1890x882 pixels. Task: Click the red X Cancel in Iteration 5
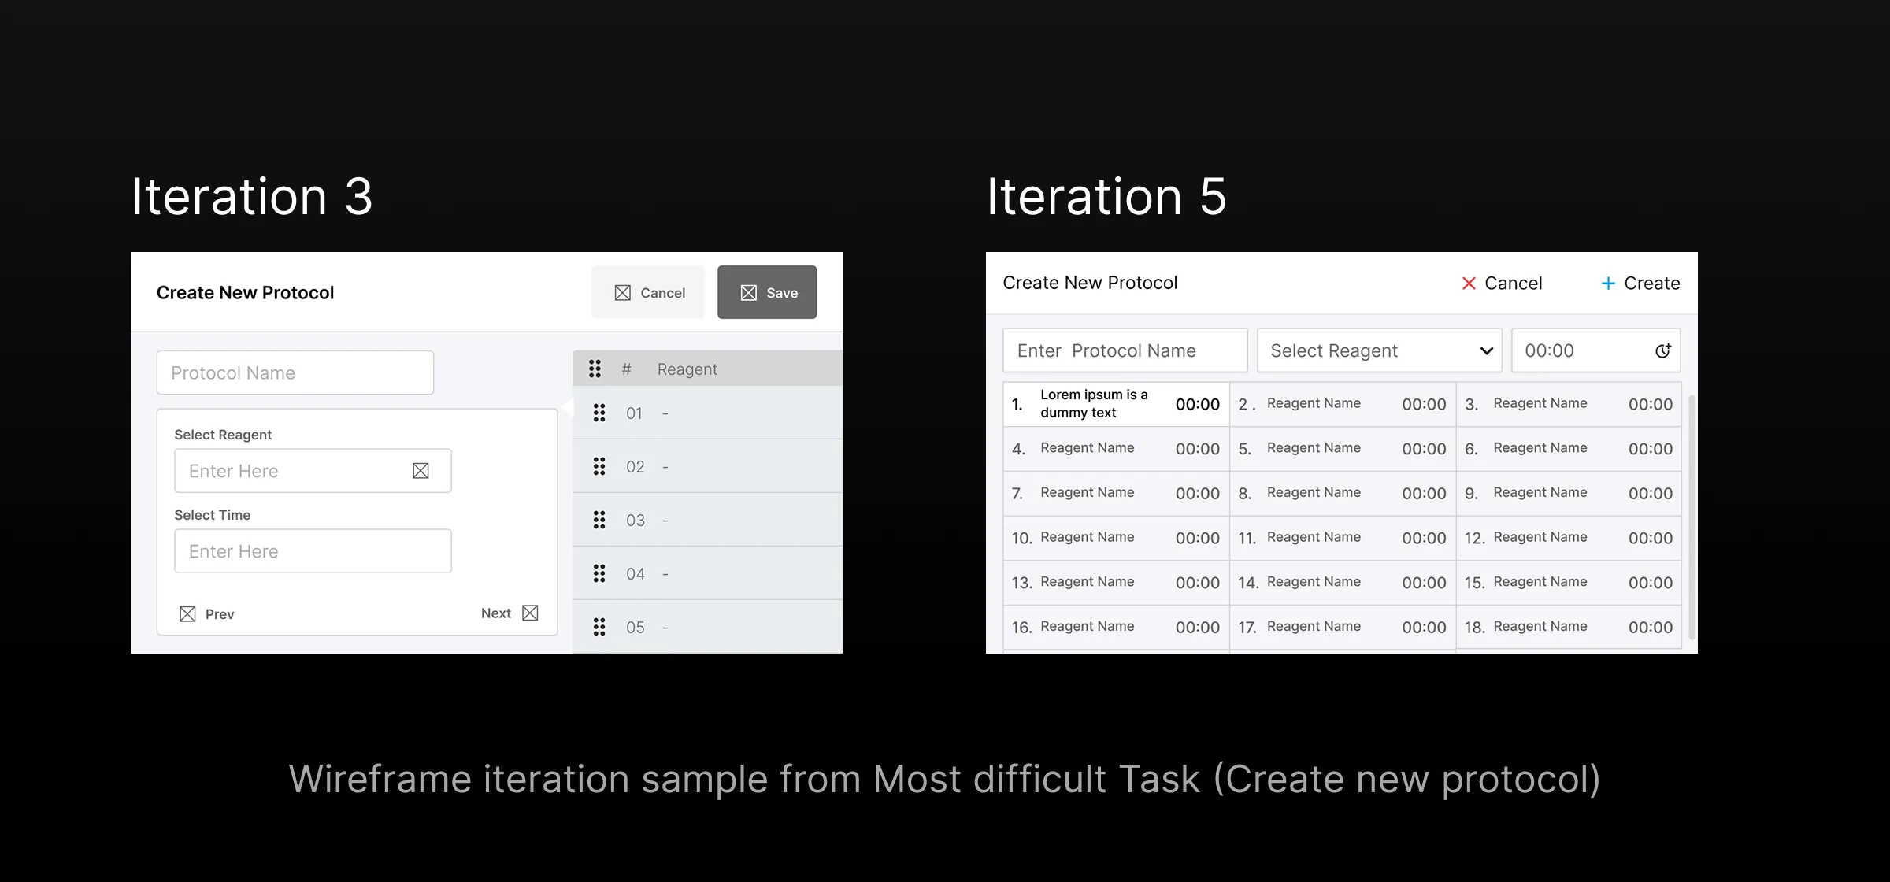[1502, 283]
